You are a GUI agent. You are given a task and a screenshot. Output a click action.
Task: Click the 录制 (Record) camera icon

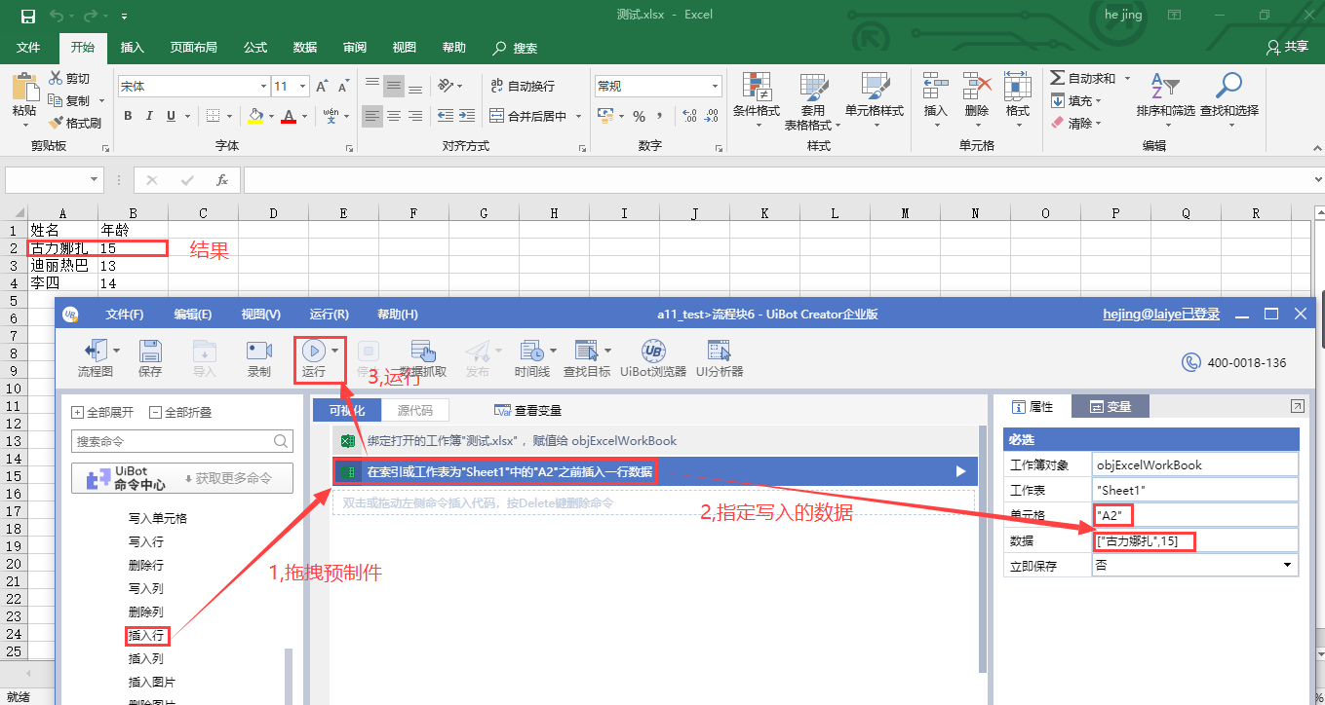[x=259, y=352]
